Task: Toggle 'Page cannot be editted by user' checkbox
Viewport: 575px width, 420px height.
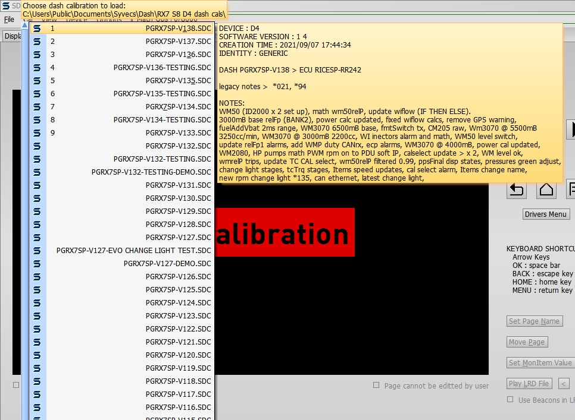Action: point(376,386)
